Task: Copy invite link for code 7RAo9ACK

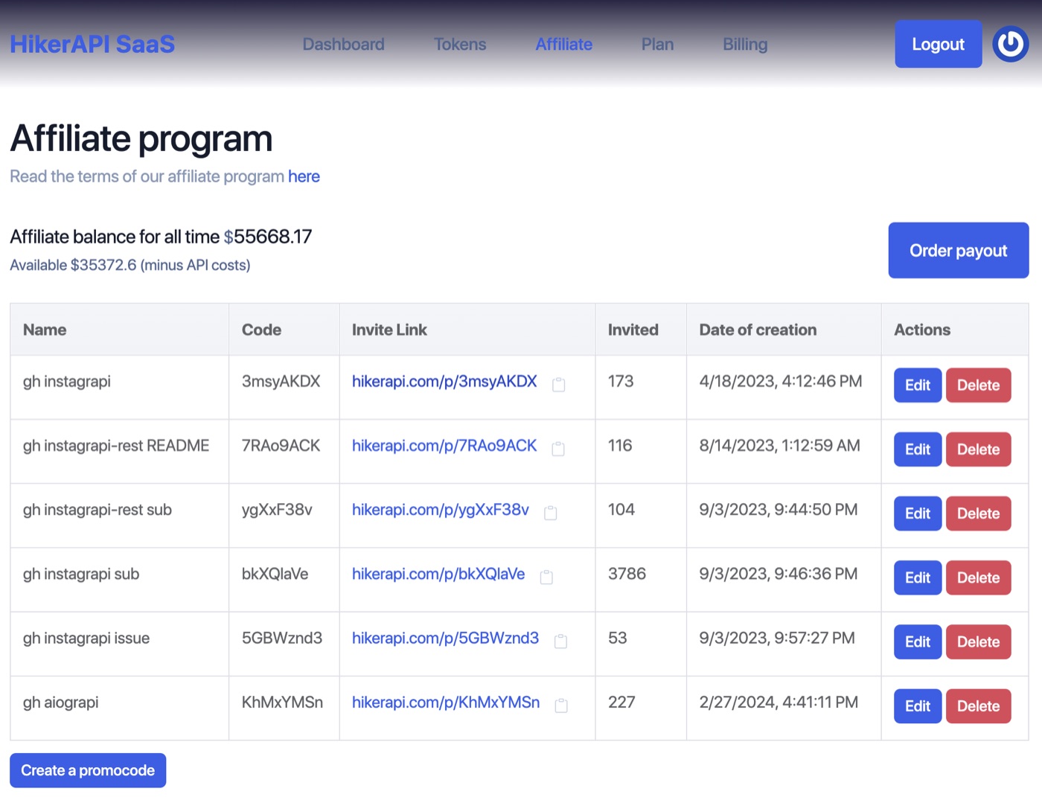Action: (558, 449)
